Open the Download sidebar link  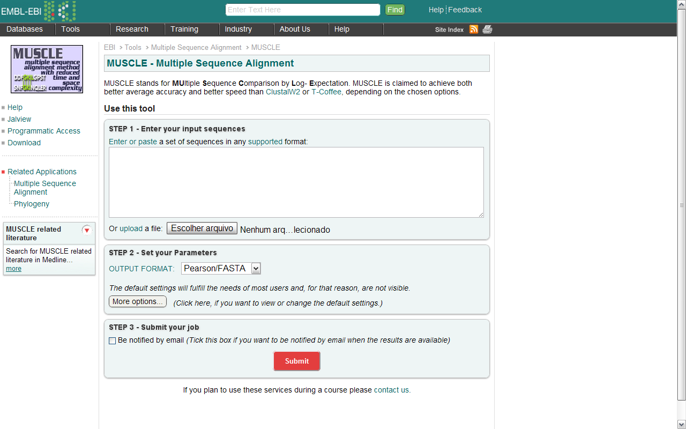click(24, 143)
